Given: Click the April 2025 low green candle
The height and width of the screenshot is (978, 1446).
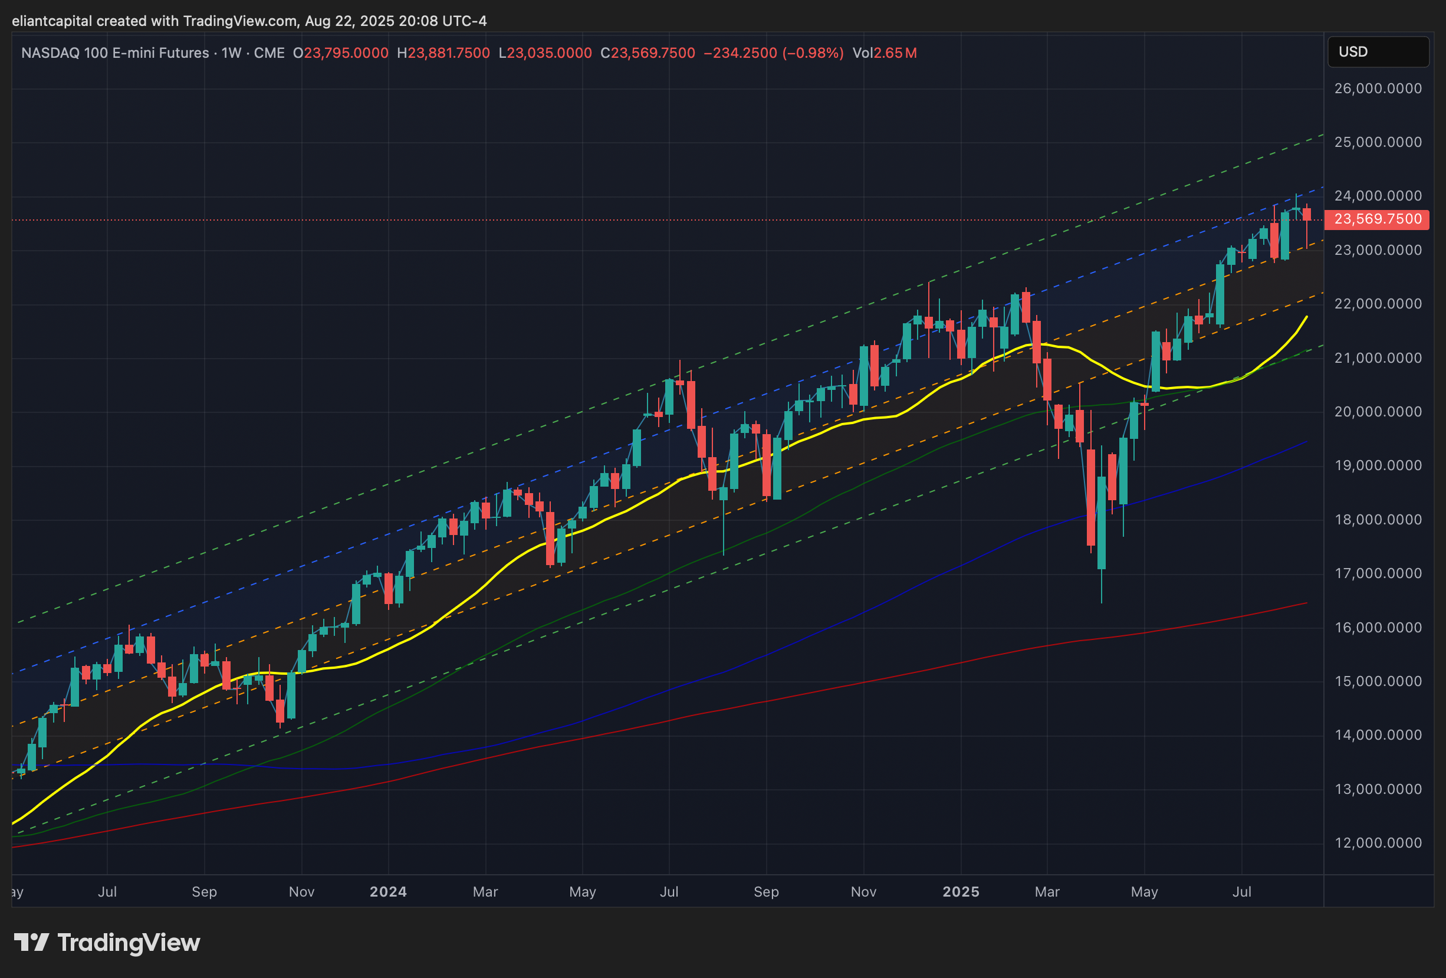Looking at the screenshot, I should [x=1101, y=523].
